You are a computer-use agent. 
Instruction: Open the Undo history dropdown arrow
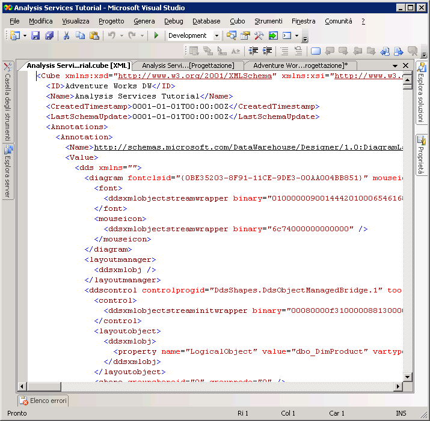coord(121,35)
